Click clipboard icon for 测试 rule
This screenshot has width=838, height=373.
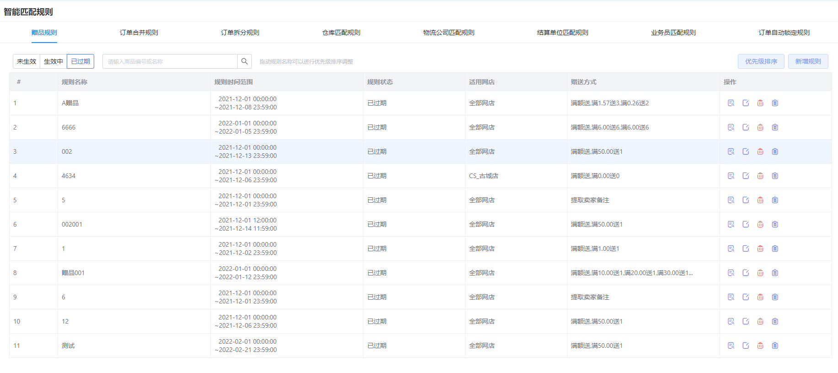(775, 346)
